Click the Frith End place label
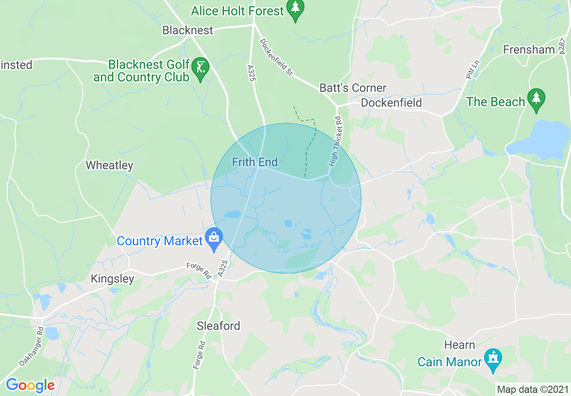 (x=255, y=162)
